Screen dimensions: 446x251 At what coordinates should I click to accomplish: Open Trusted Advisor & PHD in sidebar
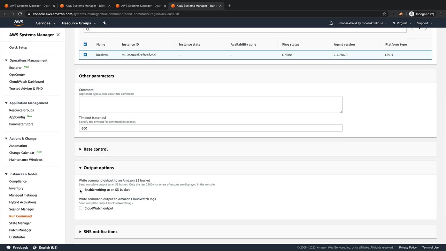point(26,89)
